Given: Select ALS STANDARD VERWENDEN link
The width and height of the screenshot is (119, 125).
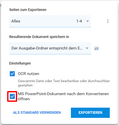Looking at the screenshot, I should pyautogui.click(x=37, y=112).
